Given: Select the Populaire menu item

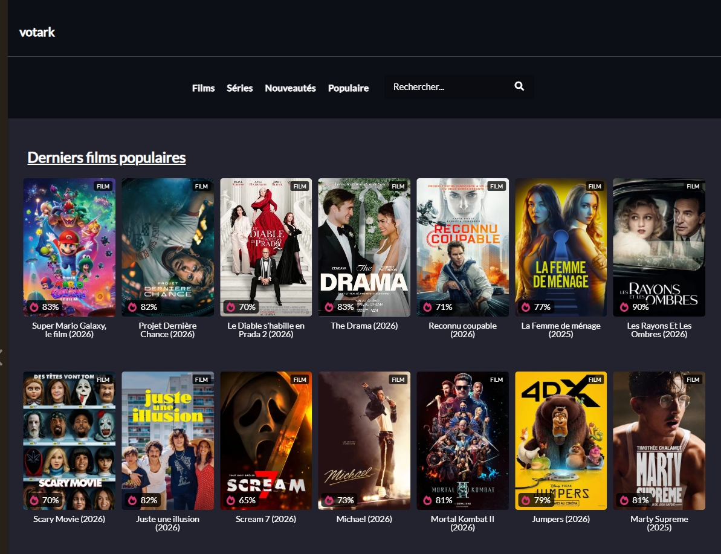Looking at the screenshot, I should 348,88.
